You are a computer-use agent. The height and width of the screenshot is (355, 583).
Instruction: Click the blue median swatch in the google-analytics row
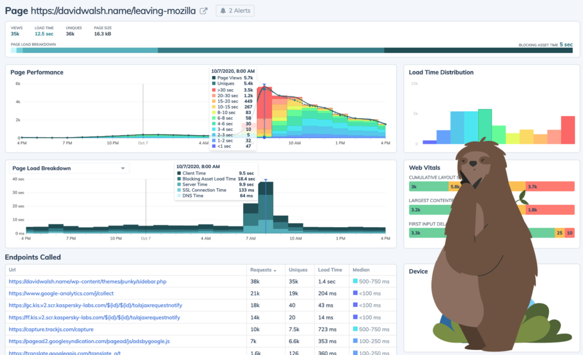click(355, 294)
